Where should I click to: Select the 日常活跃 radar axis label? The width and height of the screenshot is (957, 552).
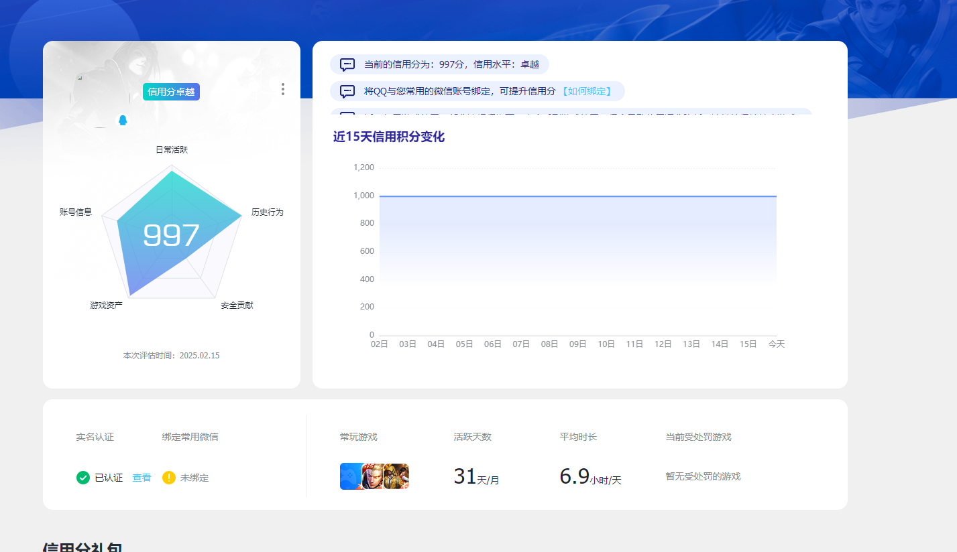[172, 149]
